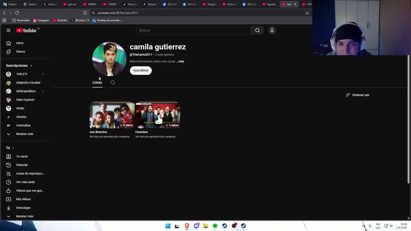Show hidden system tray icons

(x=363, y=226)
